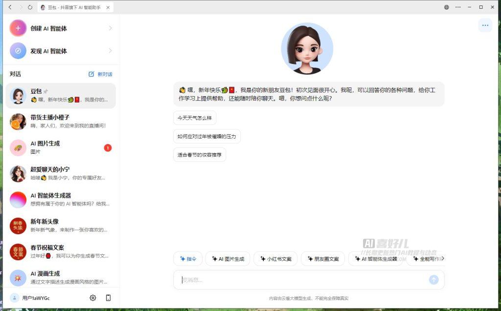The width and height of the screenshot is (501, 311).
Task: Click the 豆包 greeting message bubble
Action: pos(309,94)
